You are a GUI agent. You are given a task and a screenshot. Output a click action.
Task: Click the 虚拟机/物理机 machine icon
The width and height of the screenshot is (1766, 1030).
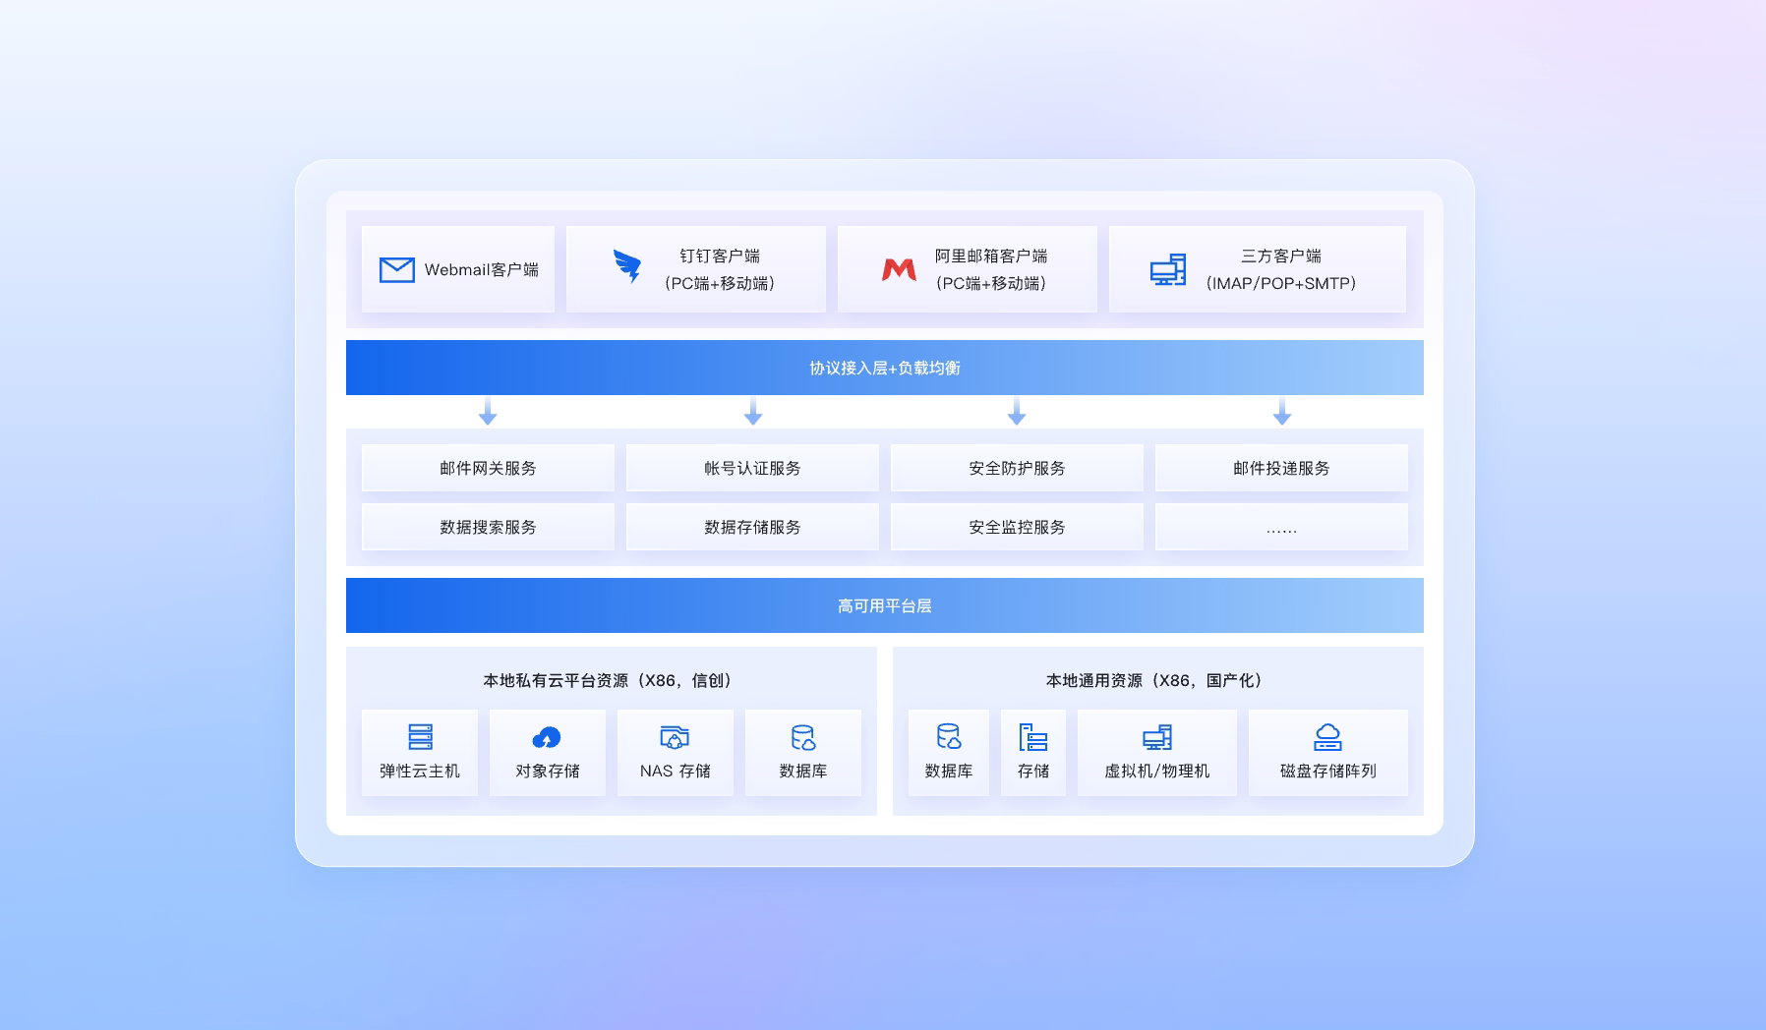(x=1156, y=738)
